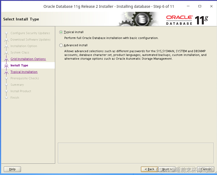This screenshot has width=217, height=175.
Task: Click the Next button
Action: point(167,169)
